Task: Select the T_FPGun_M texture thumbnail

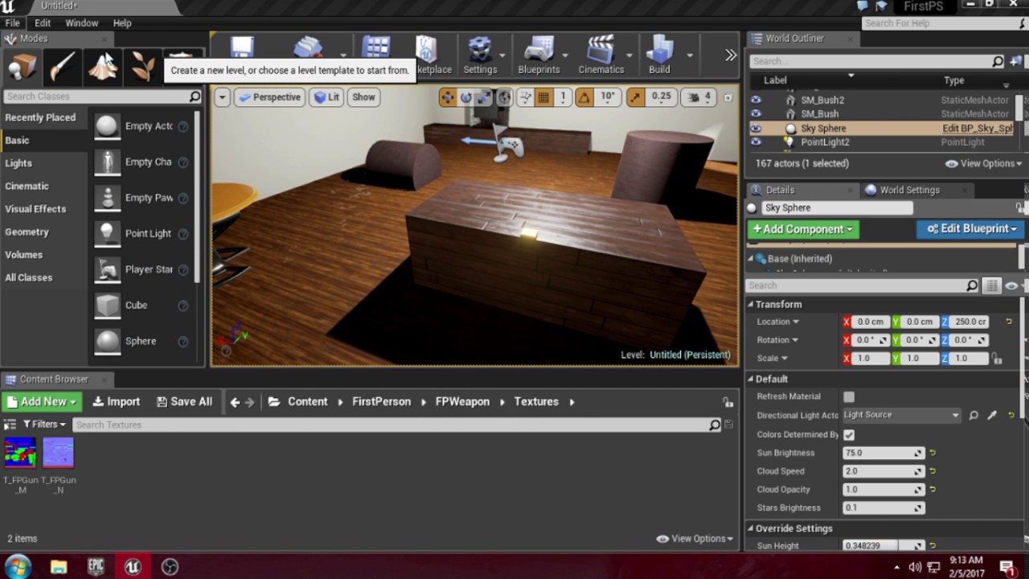Action: pos(19,454)
